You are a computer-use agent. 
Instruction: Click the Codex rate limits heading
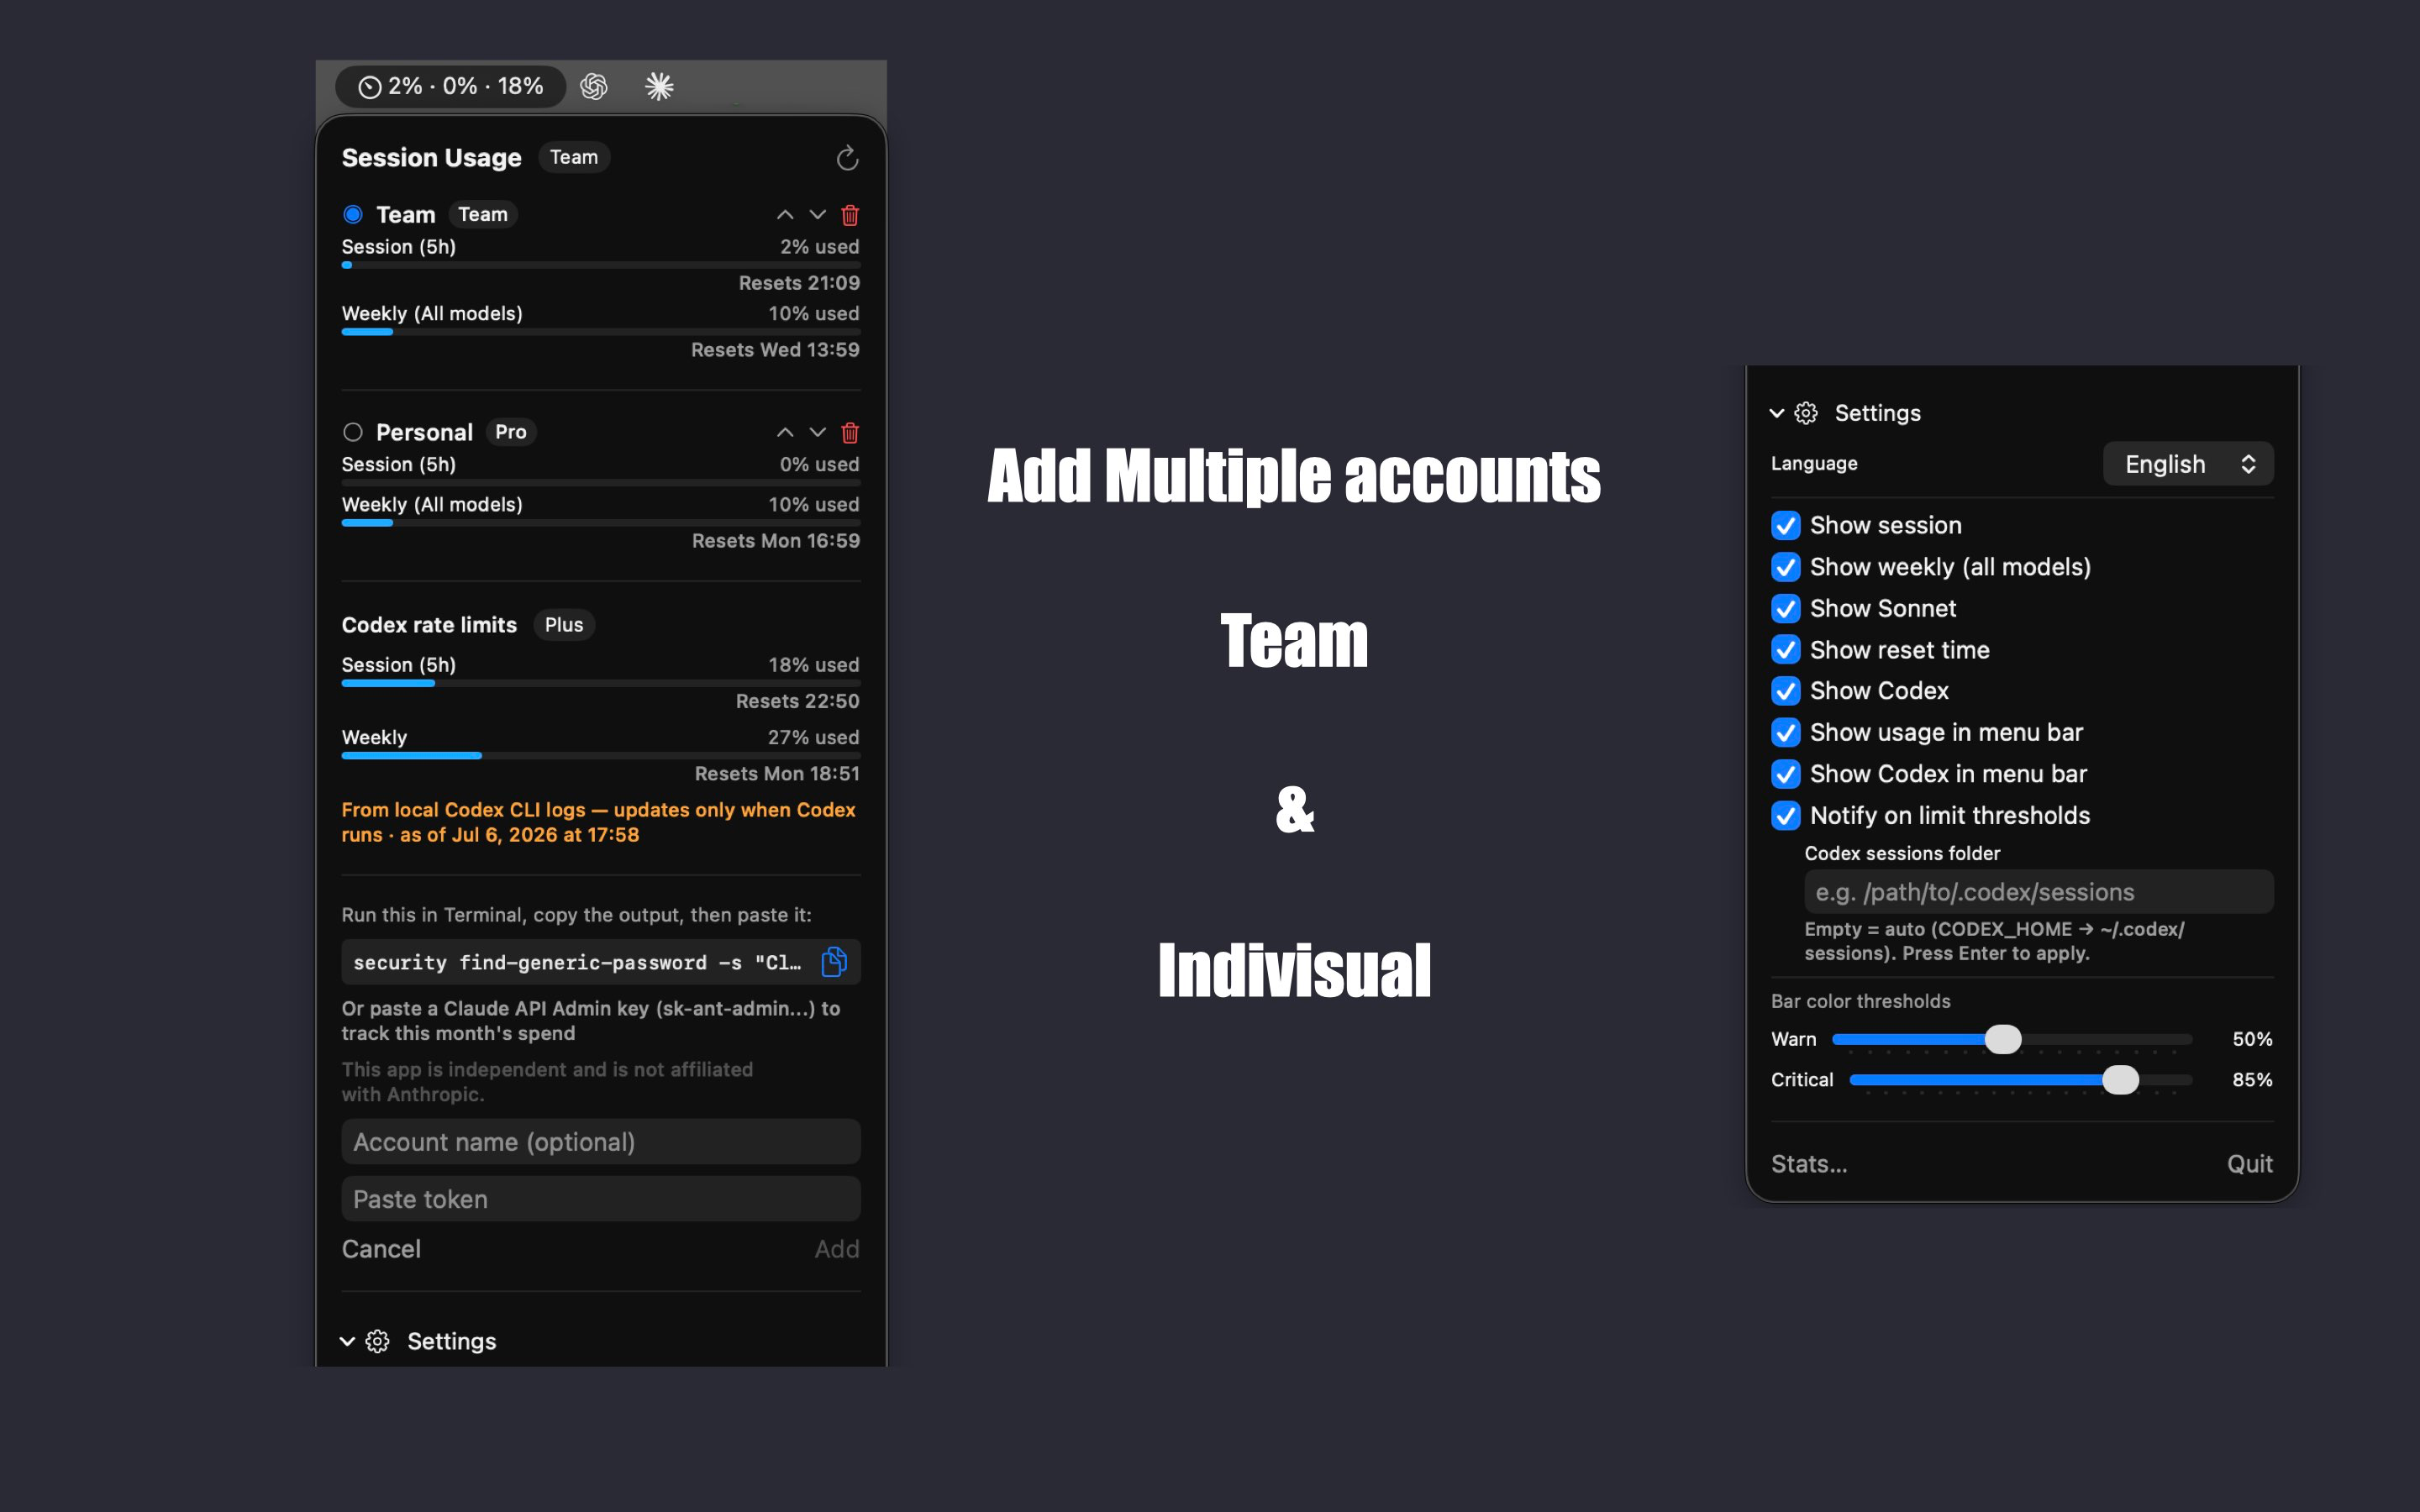(429, 625)
